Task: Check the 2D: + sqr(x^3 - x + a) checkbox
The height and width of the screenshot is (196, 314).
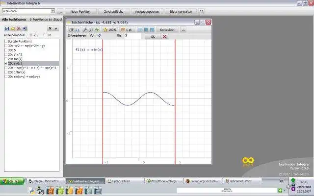Action: pyautogui.click(x=6, y=68)
